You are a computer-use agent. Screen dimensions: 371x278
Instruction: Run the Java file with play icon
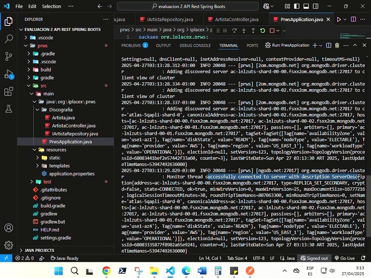(339, 19)
